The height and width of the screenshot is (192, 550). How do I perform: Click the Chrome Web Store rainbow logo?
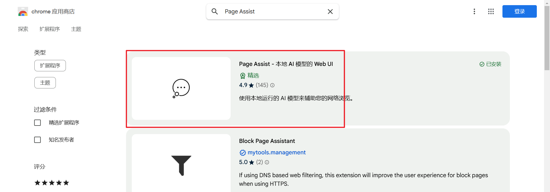tap(23, 12)
